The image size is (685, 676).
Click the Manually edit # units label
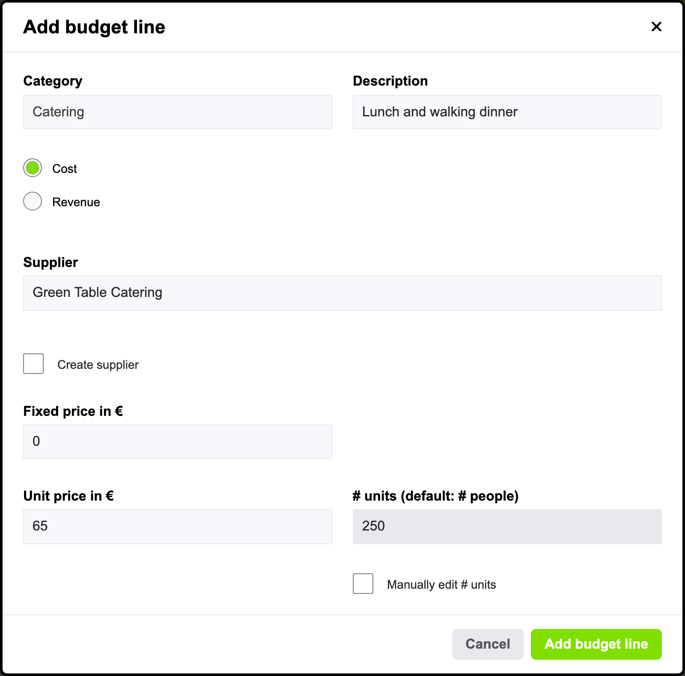441,584
